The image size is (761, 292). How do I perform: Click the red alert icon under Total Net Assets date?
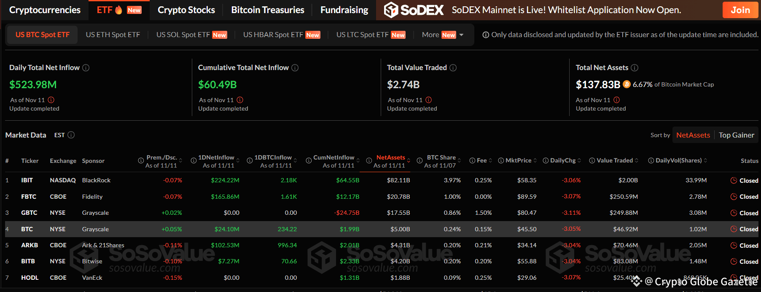coord(617,100)
